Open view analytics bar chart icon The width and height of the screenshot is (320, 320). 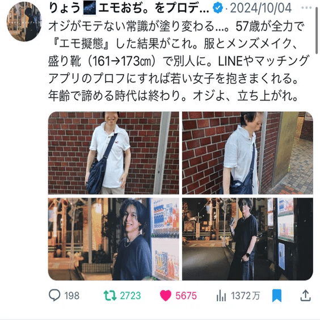(x=221, y=296)
